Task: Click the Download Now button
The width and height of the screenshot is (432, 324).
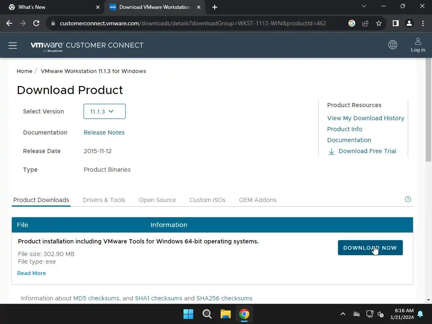Action: click(370, 248)
